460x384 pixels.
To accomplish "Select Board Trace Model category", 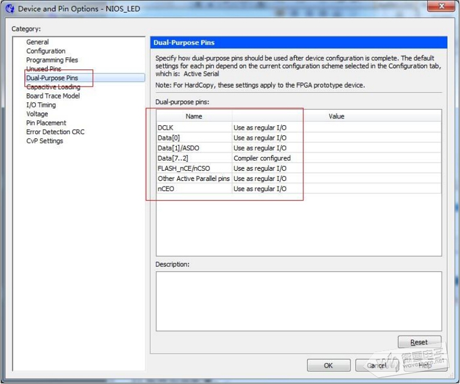I will pyautogui.click(x=53, y=96).
